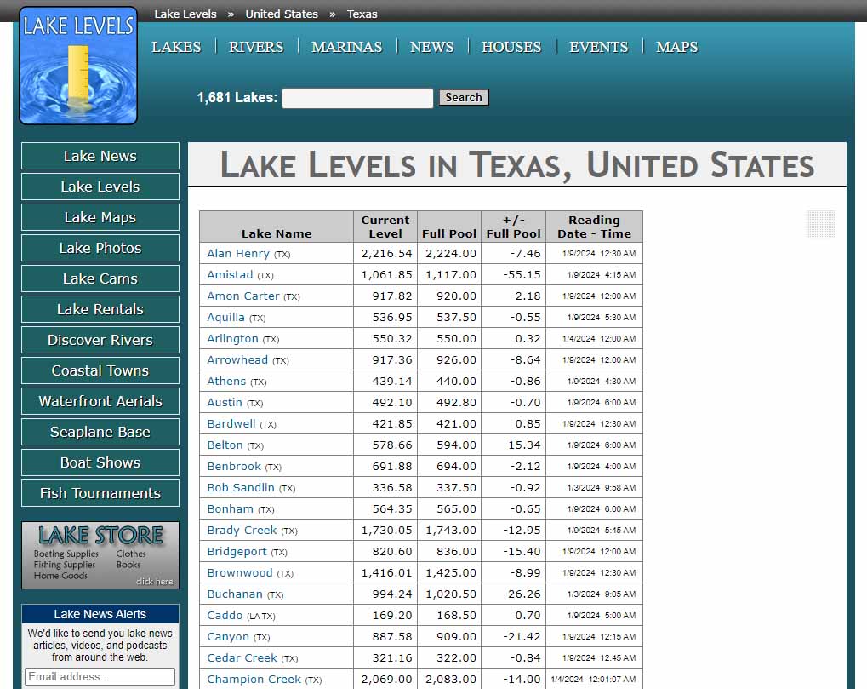This screenshot has height=689, width=867.
Task: Go to the RIVERS navigation menu
Action: (x=256, y=47)
